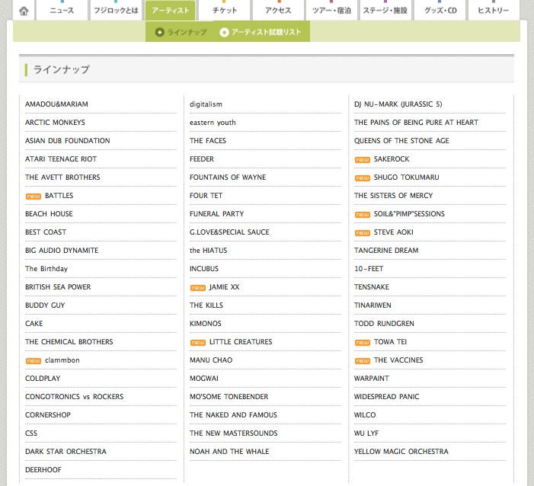Open ATARI TEENAGE RIOT artist page
Image resolution: width=534 pixels, height=486 pixels.
[x=61, y=159]
